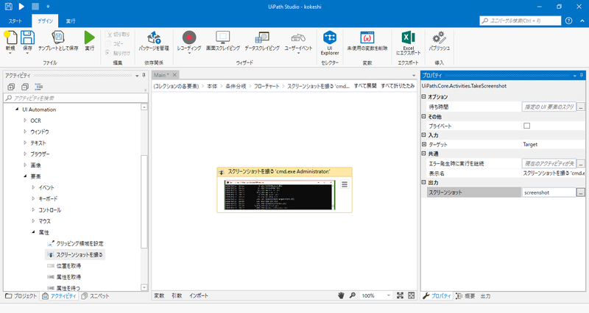
Task: Start the Recording (レコーディング) wizard
Action: point(189,37)
